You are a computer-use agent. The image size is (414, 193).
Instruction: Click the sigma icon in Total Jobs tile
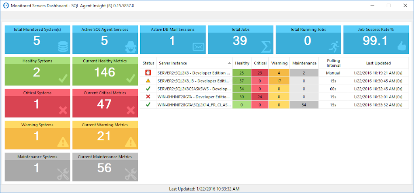tap(266, 47)
